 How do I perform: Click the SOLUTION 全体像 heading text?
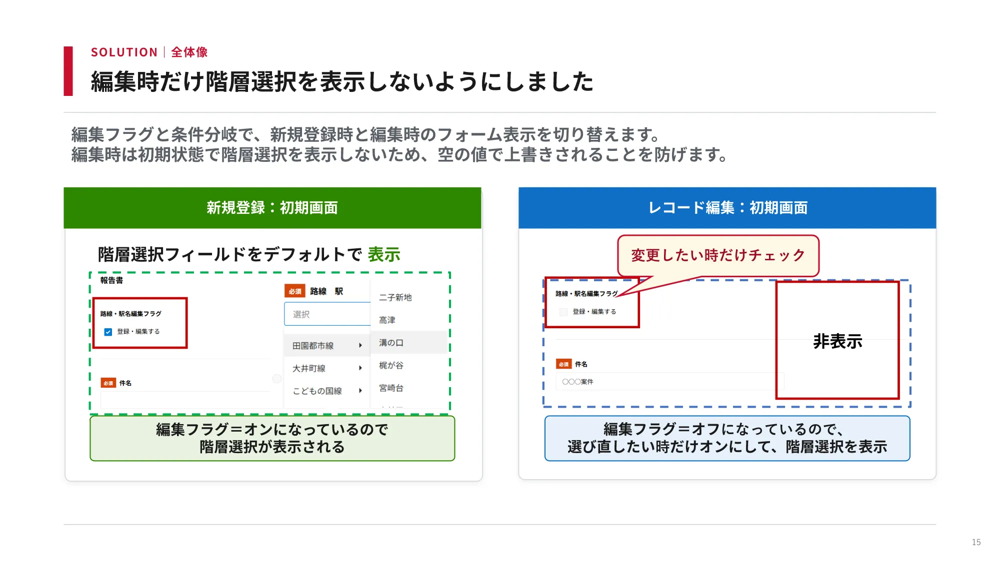coord(149,52)
